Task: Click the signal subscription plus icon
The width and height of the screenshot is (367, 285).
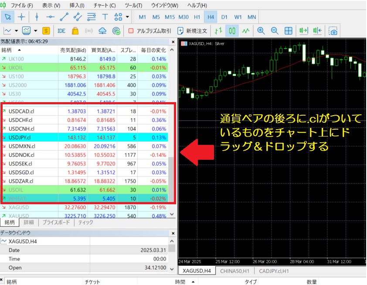Action: pyautogui.click(x=116, y=31)
